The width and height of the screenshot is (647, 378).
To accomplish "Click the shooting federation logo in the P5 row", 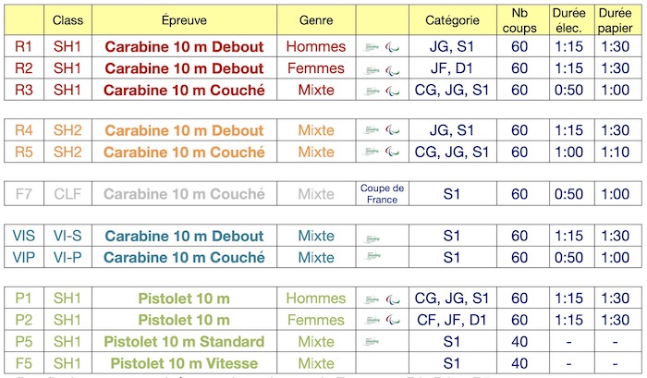I will pos(372,341).
